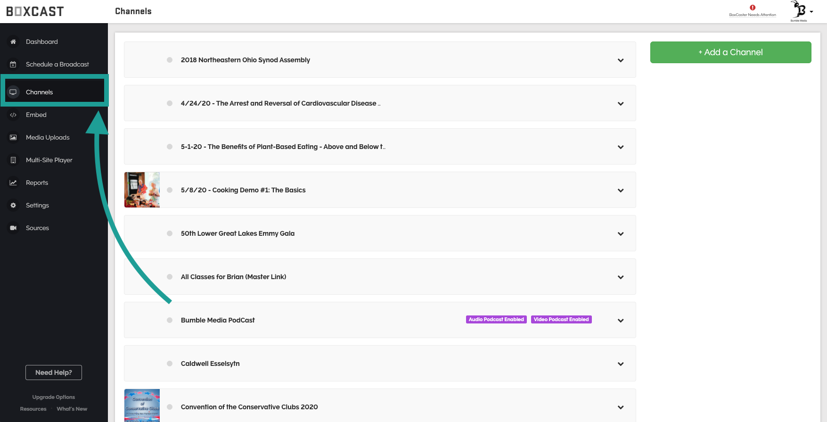Follow the Upgrade Options link
This screenshot has height=422, width=827.
coord(54,397)
